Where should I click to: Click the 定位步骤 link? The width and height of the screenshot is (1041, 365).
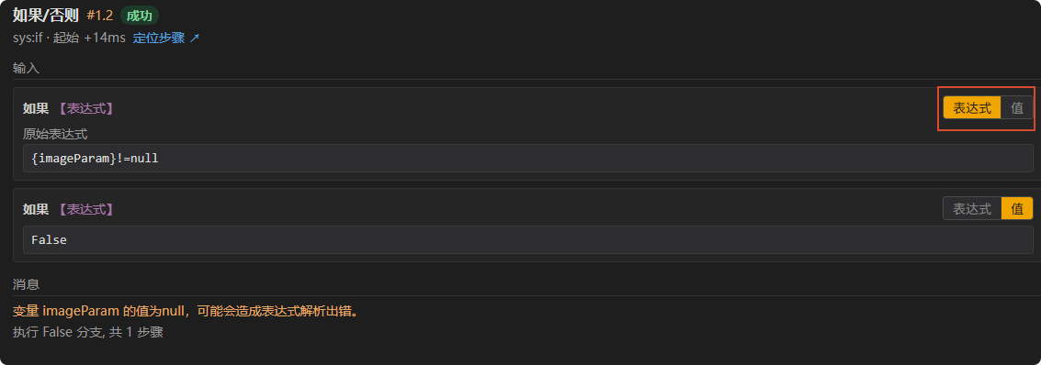tap(159, 38)
